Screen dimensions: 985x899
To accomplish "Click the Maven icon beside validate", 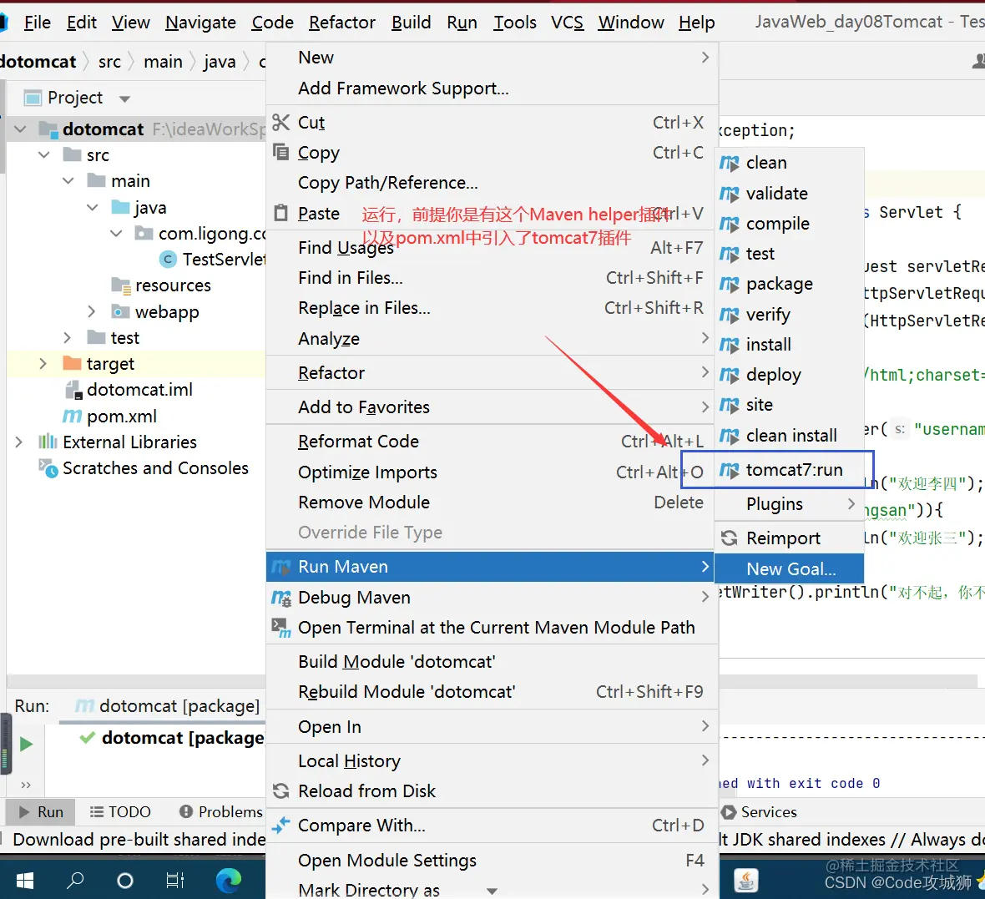I will 729,194.
